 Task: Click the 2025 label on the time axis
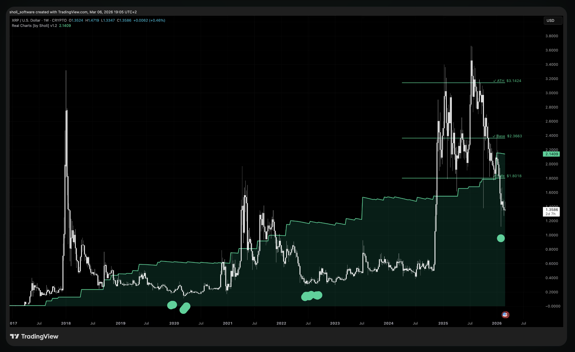[443, 323]
